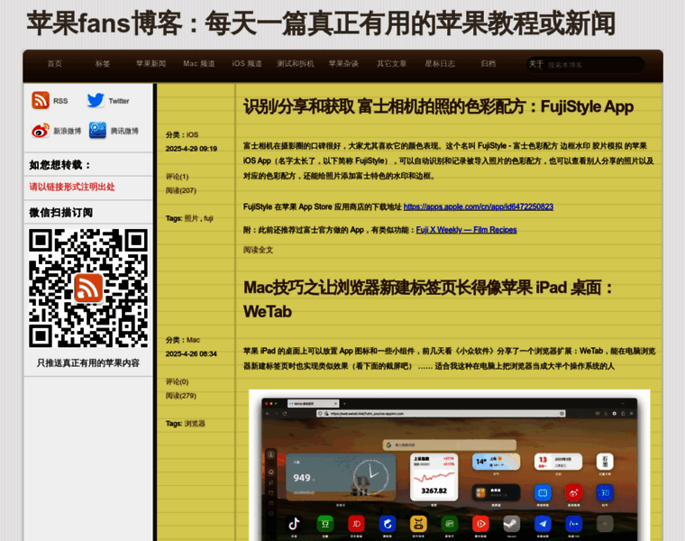Open the Sina Weibo (新浪微博) icon
Viewport: 685px width, 541px height.
(x=41, y=131)
